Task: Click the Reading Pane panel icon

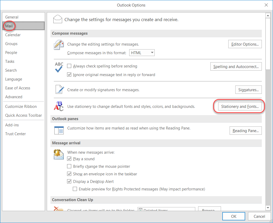Action: 58,131
